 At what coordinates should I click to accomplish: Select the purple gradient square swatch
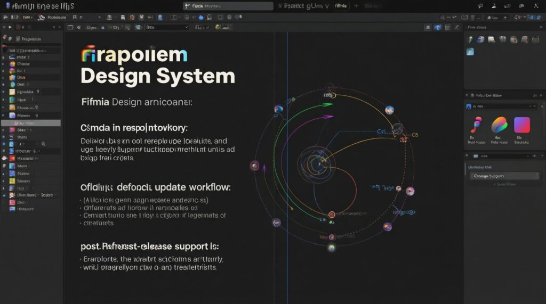tap(521, 125)
